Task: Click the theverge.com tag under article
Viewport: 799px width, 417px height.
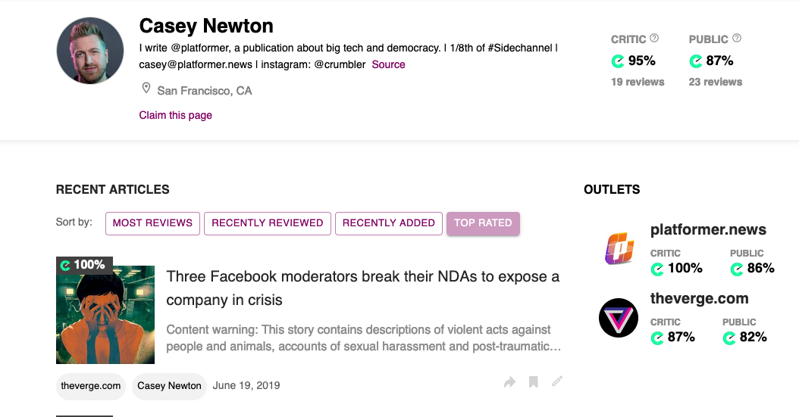Action: point(91,386)
